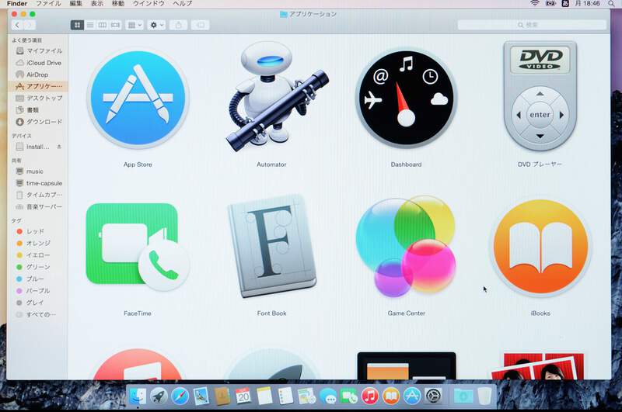Open the Dashboard application icon
622x412 pixels.
click(406, 99)
